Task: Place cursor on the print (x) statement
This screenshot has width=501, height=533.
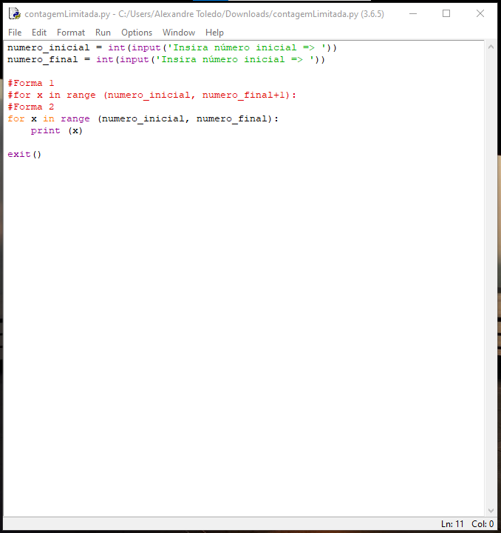Action: [56, 130]
